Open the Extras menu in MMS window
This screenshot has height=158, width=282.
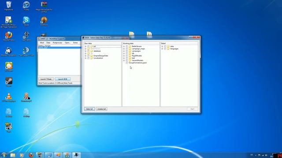75,43
